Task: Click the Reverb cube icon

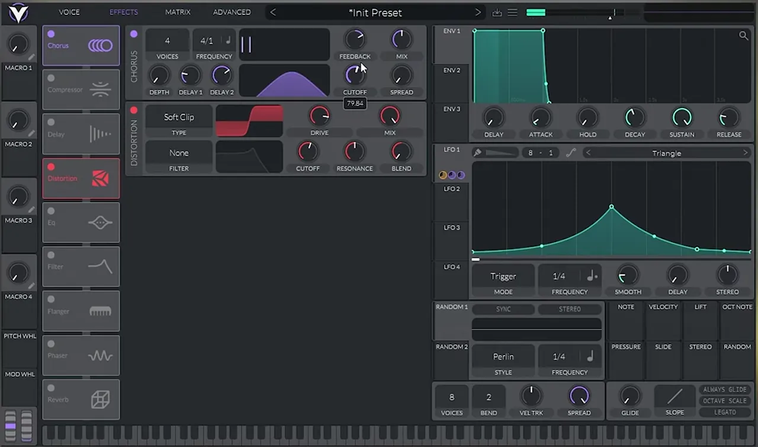Action: tap(100, 400)
